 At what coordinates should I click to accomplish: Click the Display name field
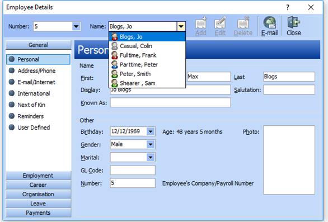click(x=171, y=90)
